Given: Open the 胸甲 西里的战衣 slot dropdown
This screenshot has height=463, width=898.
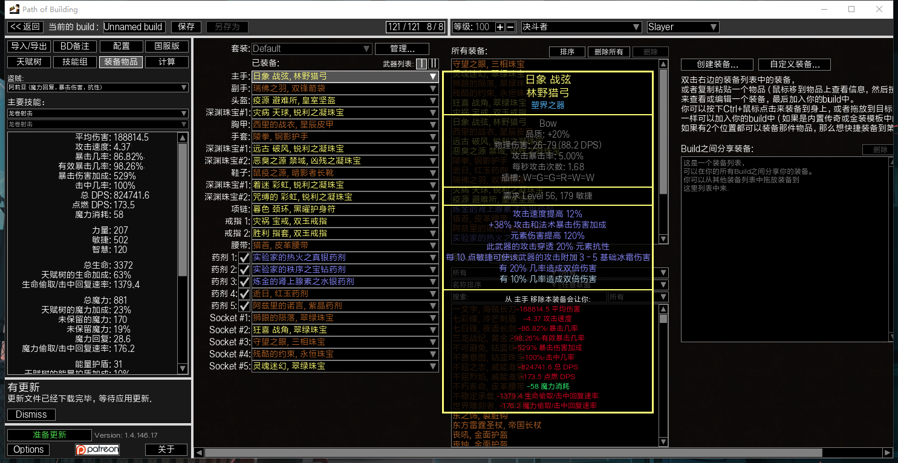Looking at the screenshot, I should [x=345, y=124].
